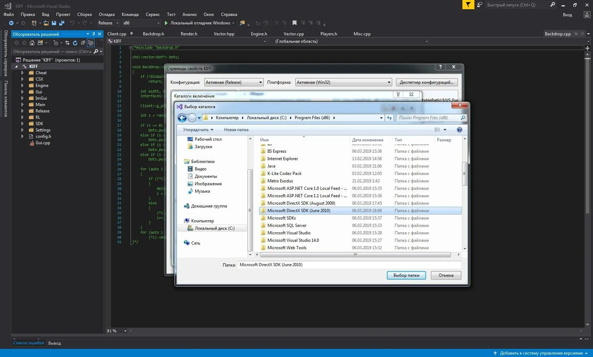
Task: Click the Home icon in Solution Explorer
Action: (32, 43)
